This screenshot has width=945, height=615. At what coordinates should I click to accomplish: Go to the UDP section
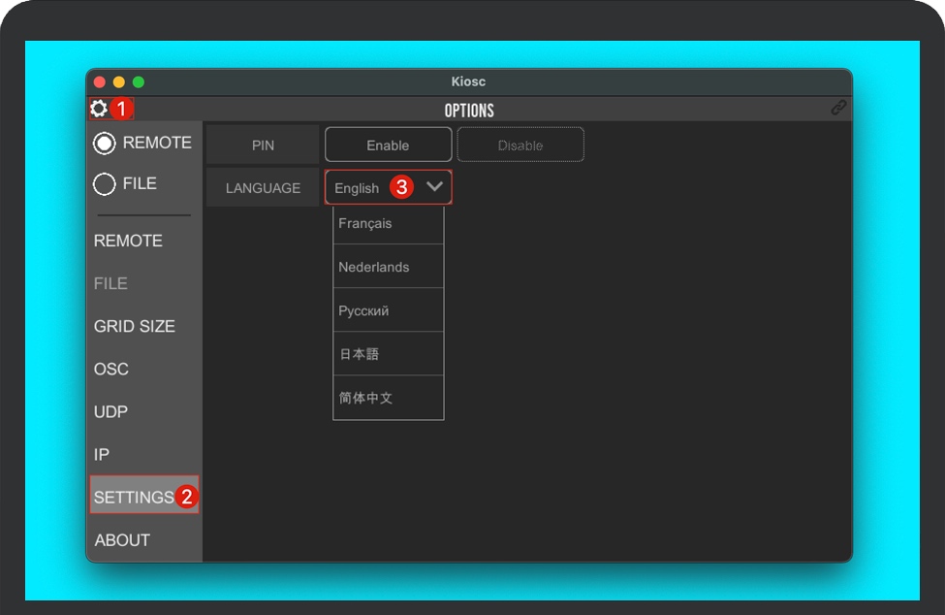(x=111, y=411)
